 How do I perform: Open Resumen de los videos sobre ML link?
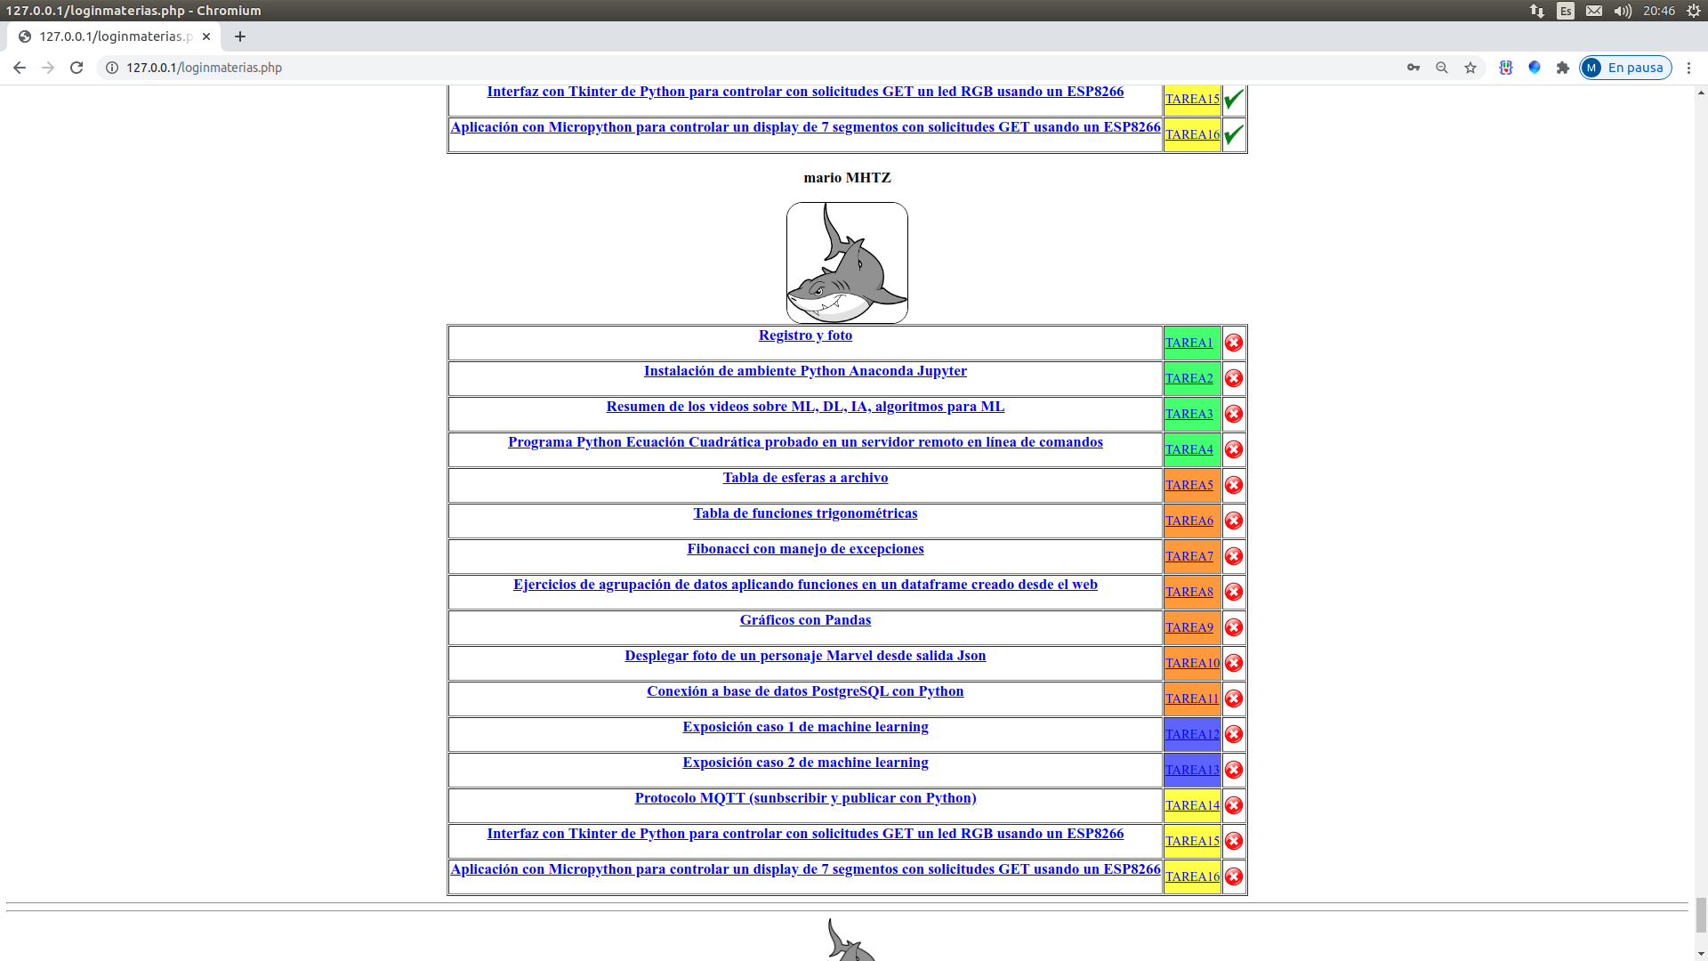pos(805,407)
